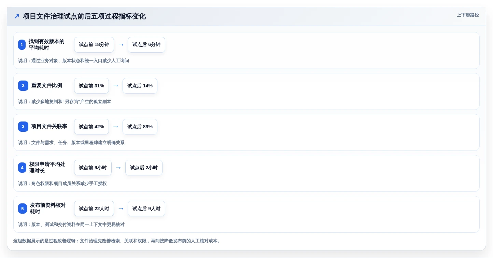Select the number 4 badge

click(22, 168)
